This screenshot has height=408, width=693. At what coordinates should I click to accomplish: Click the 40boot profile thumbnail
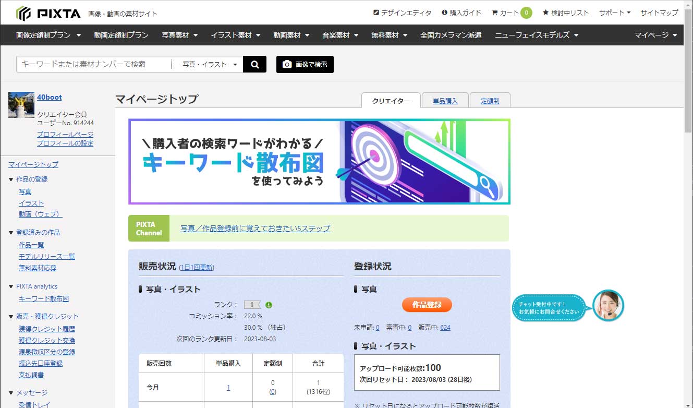coord(21,105)
